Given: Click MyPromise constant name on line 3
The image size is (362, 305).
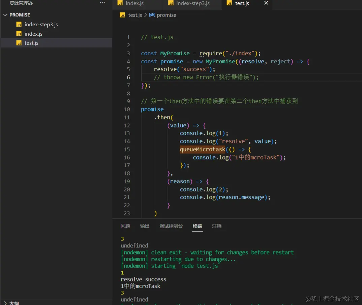Looking at the screenshot, I should (175, 54).
